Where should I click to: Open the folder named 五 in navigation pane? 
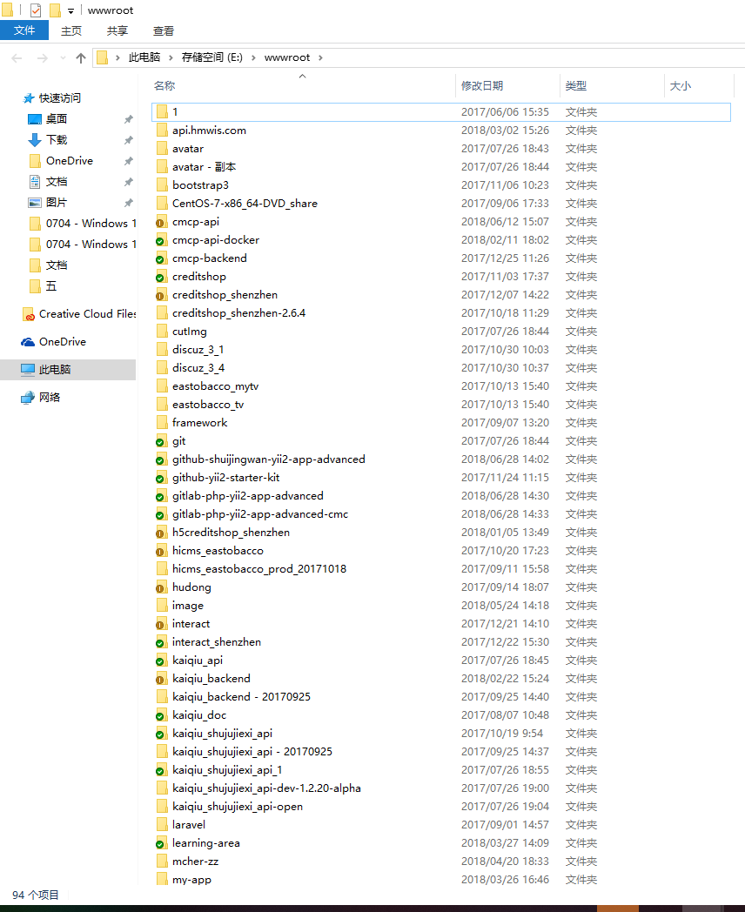click(x=51, y=286)
